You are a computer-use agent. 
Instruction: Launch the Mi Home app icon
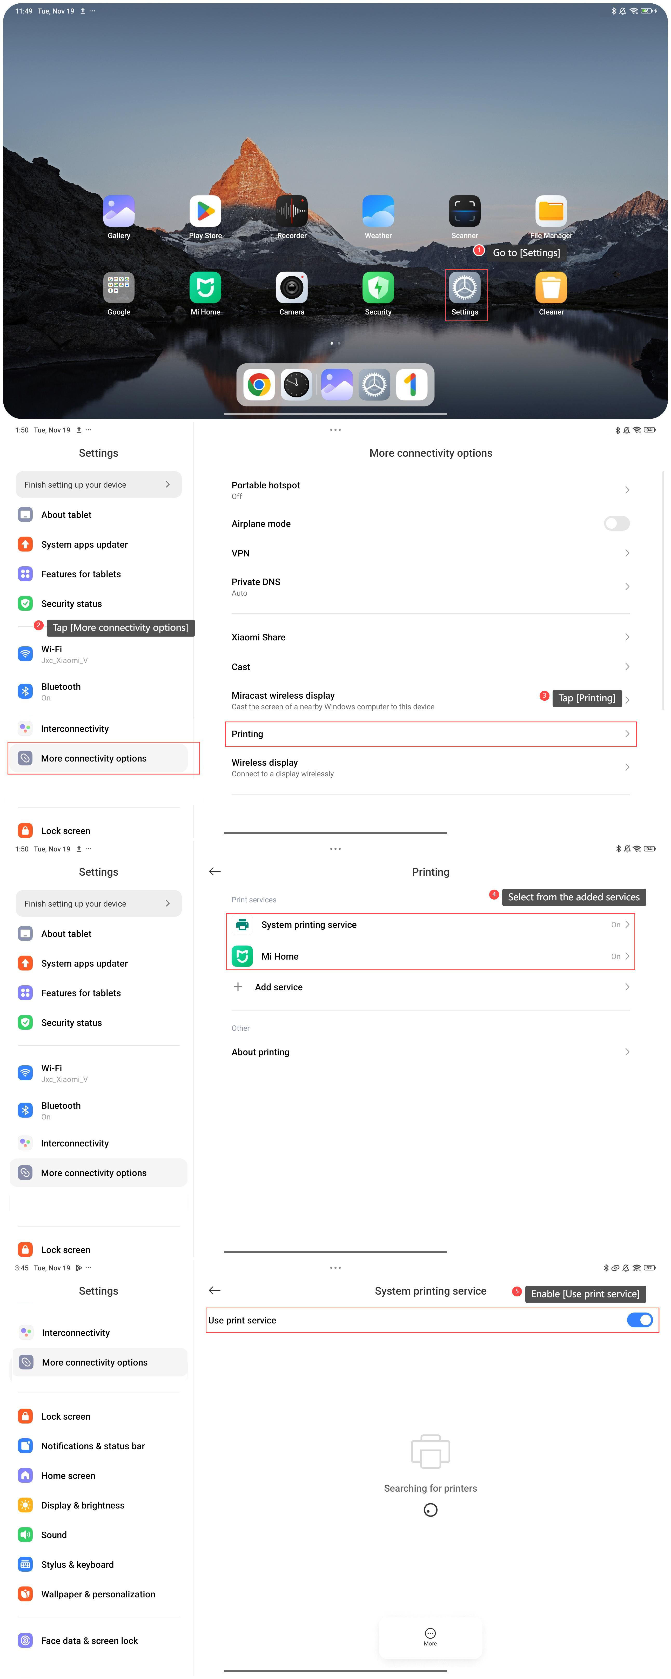coord(205,287)
